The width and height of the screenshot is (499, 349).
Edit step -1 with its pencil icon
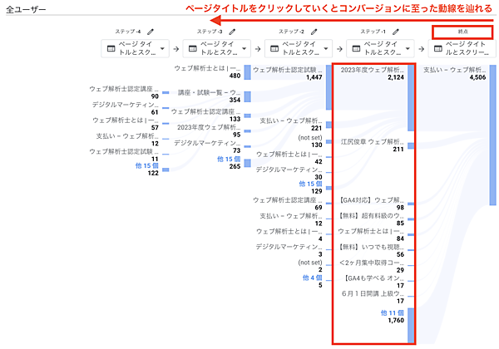coord(396,32)
